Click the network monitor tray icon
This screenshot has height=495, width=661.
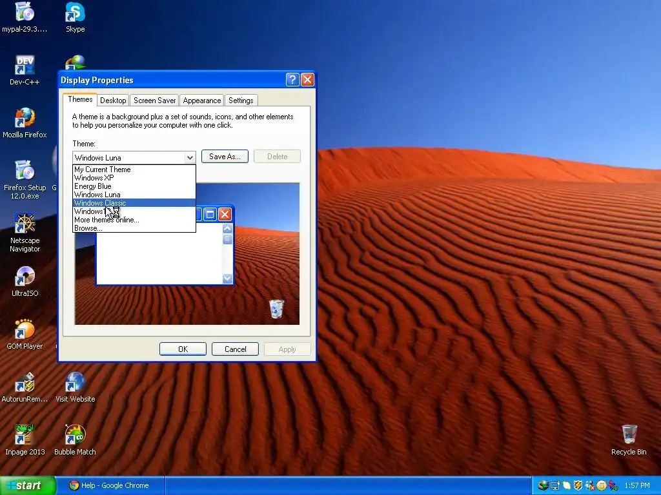pyautogui.click(x=555, y=485)
